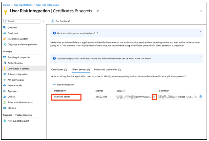Collapse the sidebar with double chevron
Image resolution: width=209 pixels, height=141 pixels.
coord(44,21)
